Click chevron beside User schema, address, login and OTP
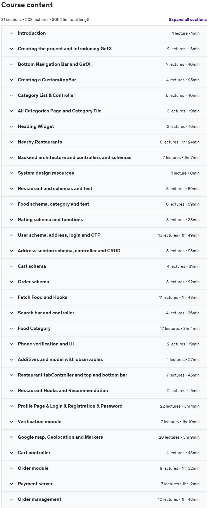Viewport: 208px width, 508px height. coord(11,235)
